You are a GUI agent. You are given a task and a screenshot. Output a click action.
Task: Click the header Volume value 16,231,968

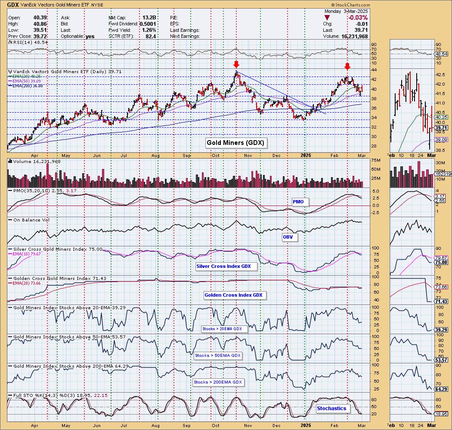355,36
